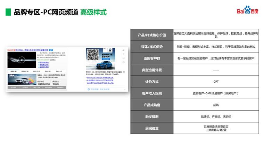Click the blue BMW 3 series car picture
Image resolution: width=264 pixels, height=148 pixels.
(104, 65)
